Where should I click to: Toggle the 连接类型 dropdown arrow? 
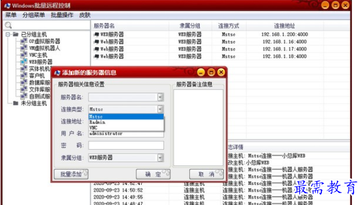coord(161,109)
